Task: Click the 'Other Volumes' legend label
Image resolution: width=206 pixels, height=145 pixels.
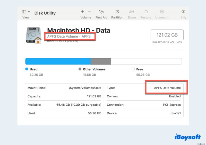Action: point(94,69)
